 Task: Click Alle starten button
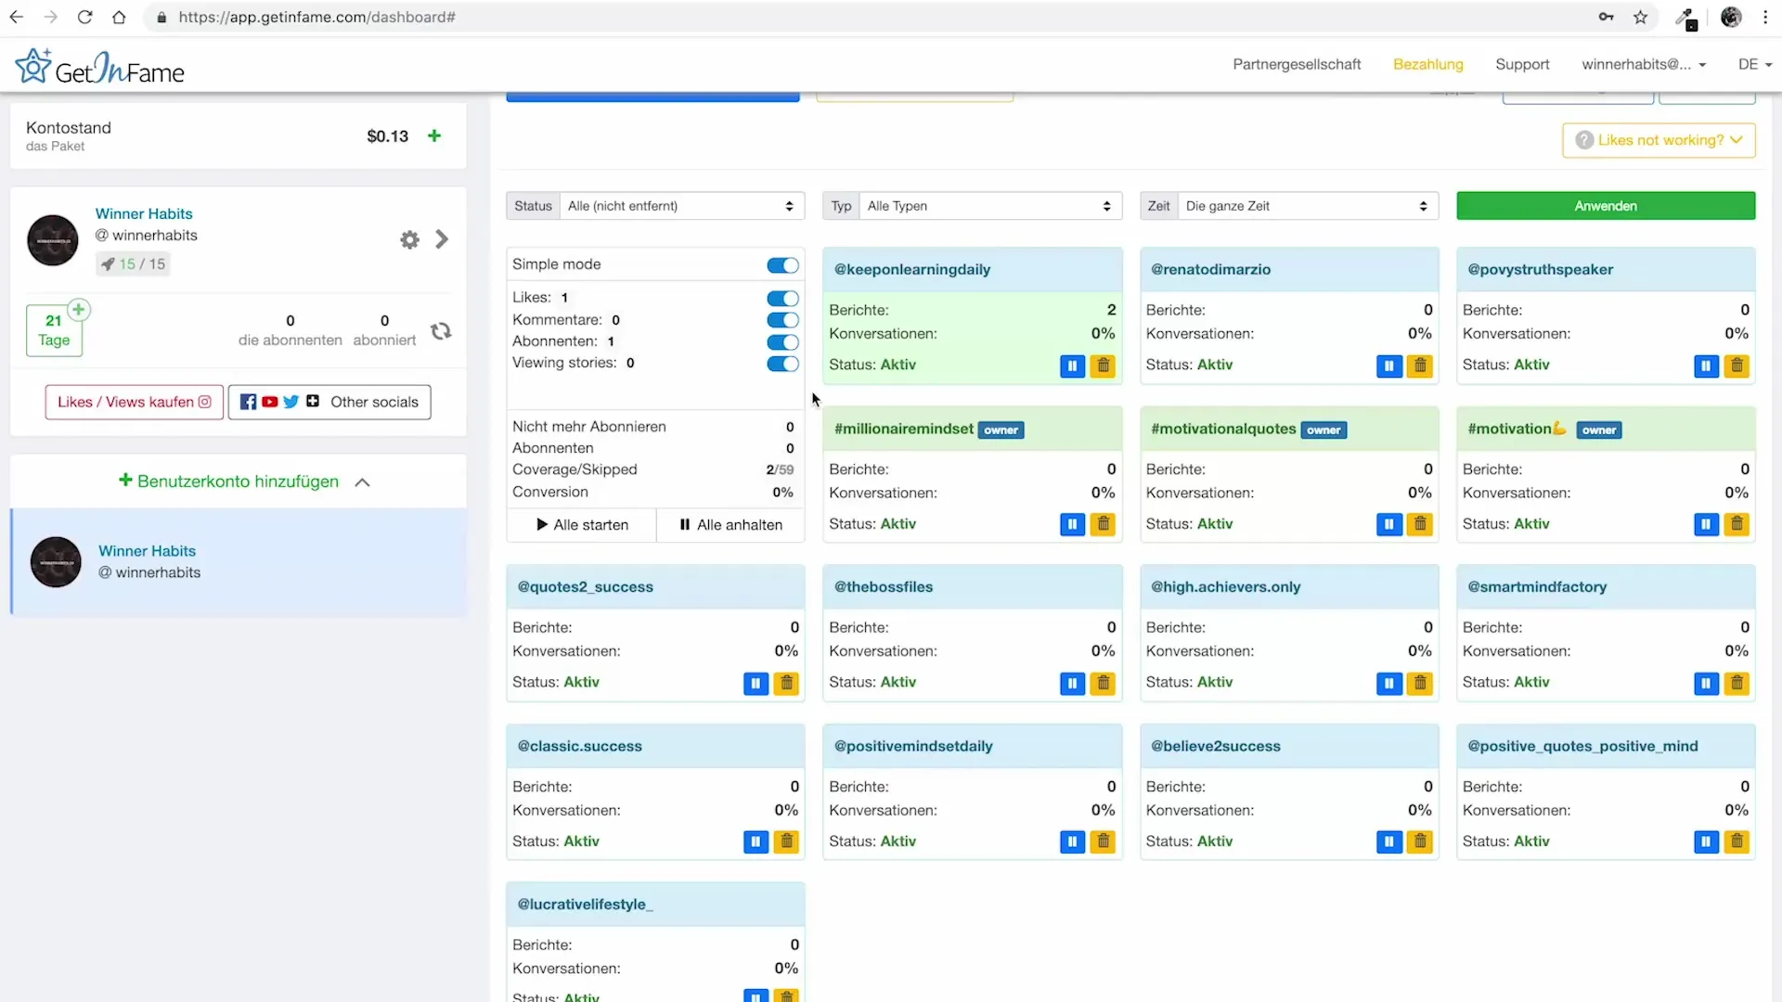[x=582, y=525]
